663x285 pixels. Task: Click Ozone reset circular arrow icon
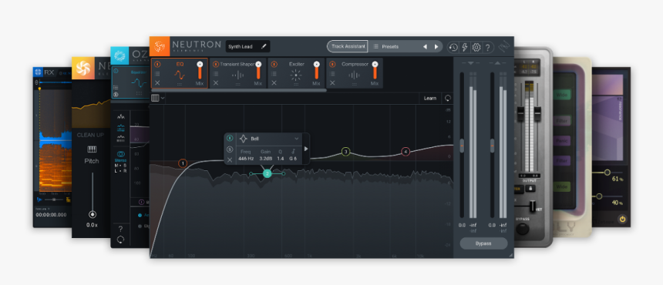point(121,240)
